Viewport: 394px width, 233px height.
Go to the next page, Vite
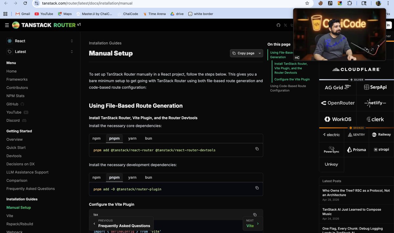pos(253,223)
